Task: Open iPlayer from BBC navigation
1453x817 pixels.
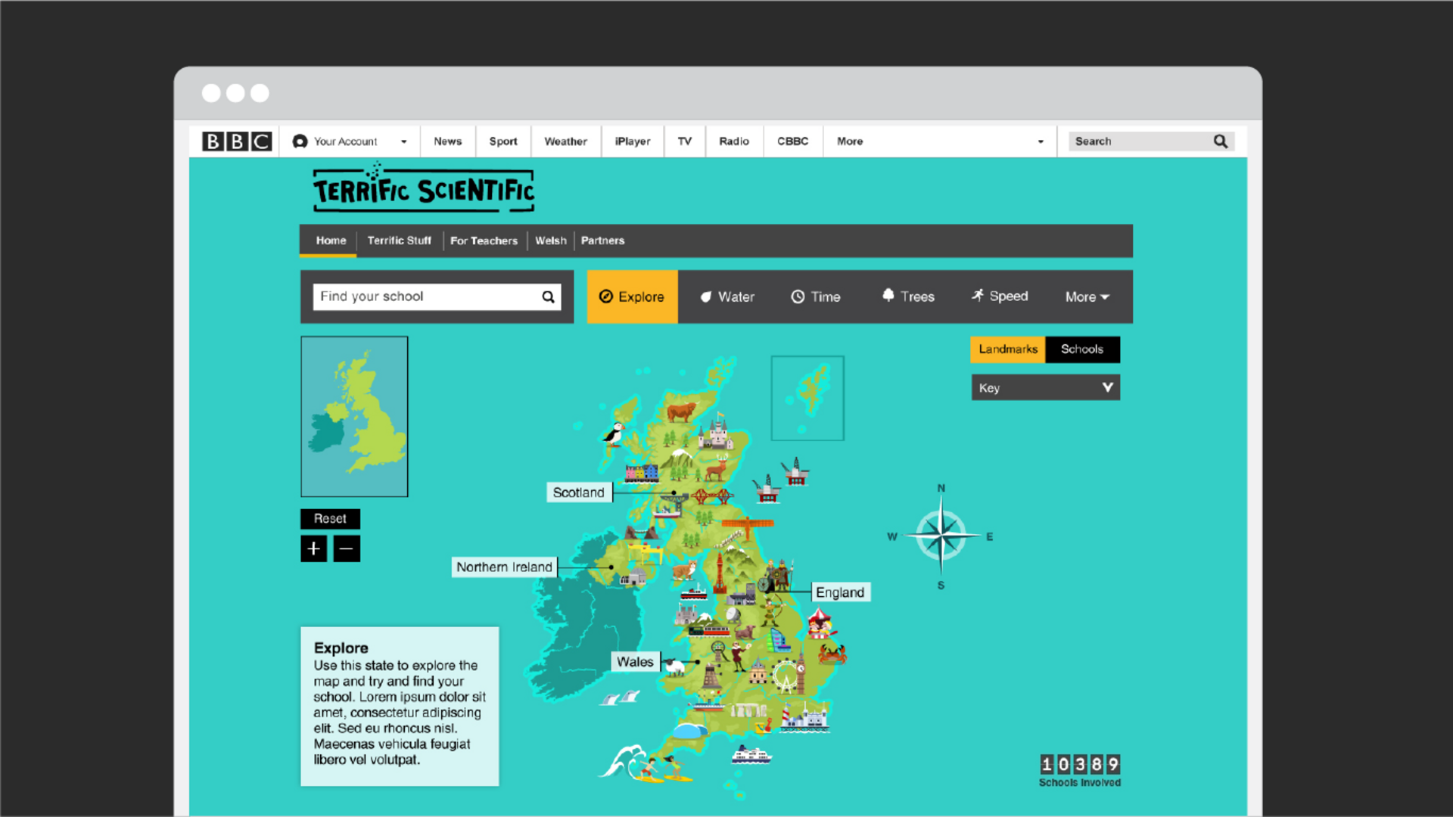Action: [633, 141]
